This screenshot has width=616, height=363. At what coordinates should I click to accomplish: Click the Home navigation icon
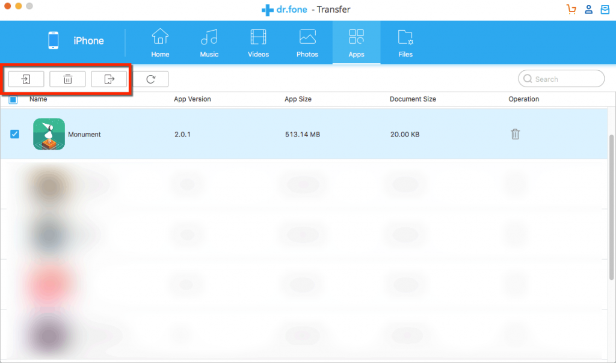(x=159, y=41)
